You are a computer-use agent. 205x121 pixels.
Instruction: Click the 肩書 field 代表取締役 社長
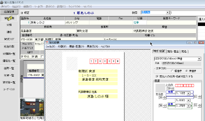tap(165, 31)
